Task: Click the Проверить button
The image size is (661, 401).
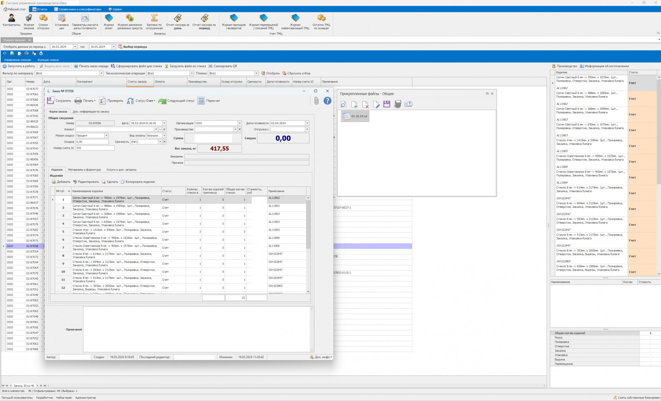Action: coord(111,101)
